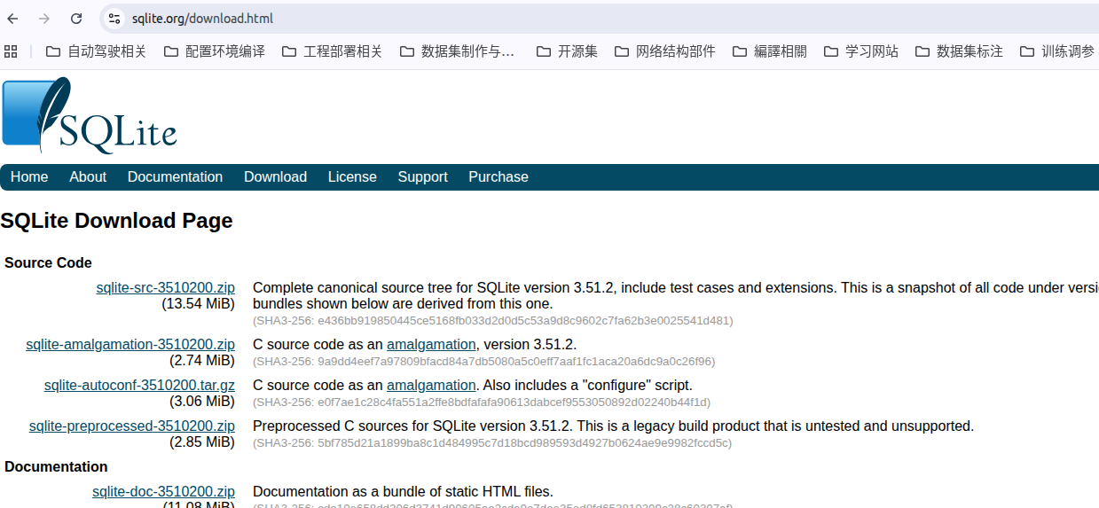Open the 編譯相關 bookmark folder

pos(770,51)
